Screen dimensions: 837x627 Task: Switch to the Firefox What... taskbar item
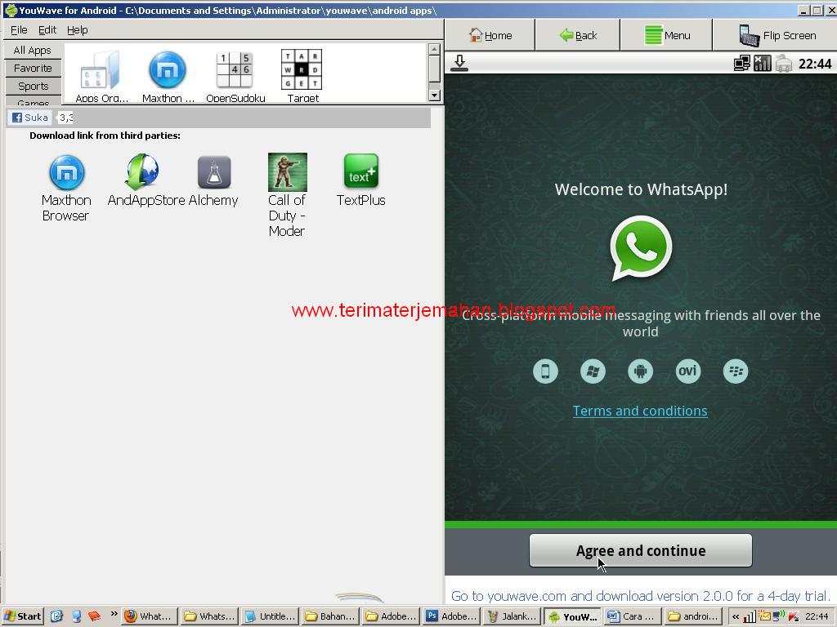click(x=150, y=616)
